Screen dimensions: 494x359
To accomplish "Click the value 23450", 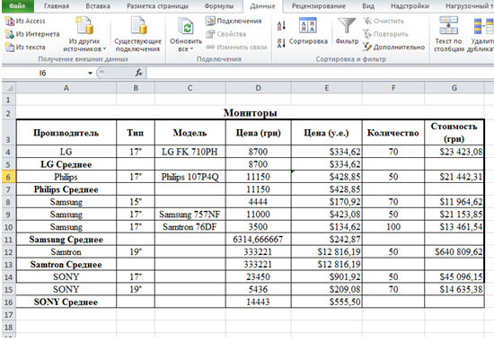I will click(x=259, y=276).
